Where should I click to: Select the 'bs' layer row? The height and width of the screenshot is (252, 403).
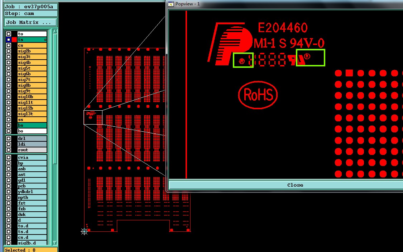(x=32, y=125)
